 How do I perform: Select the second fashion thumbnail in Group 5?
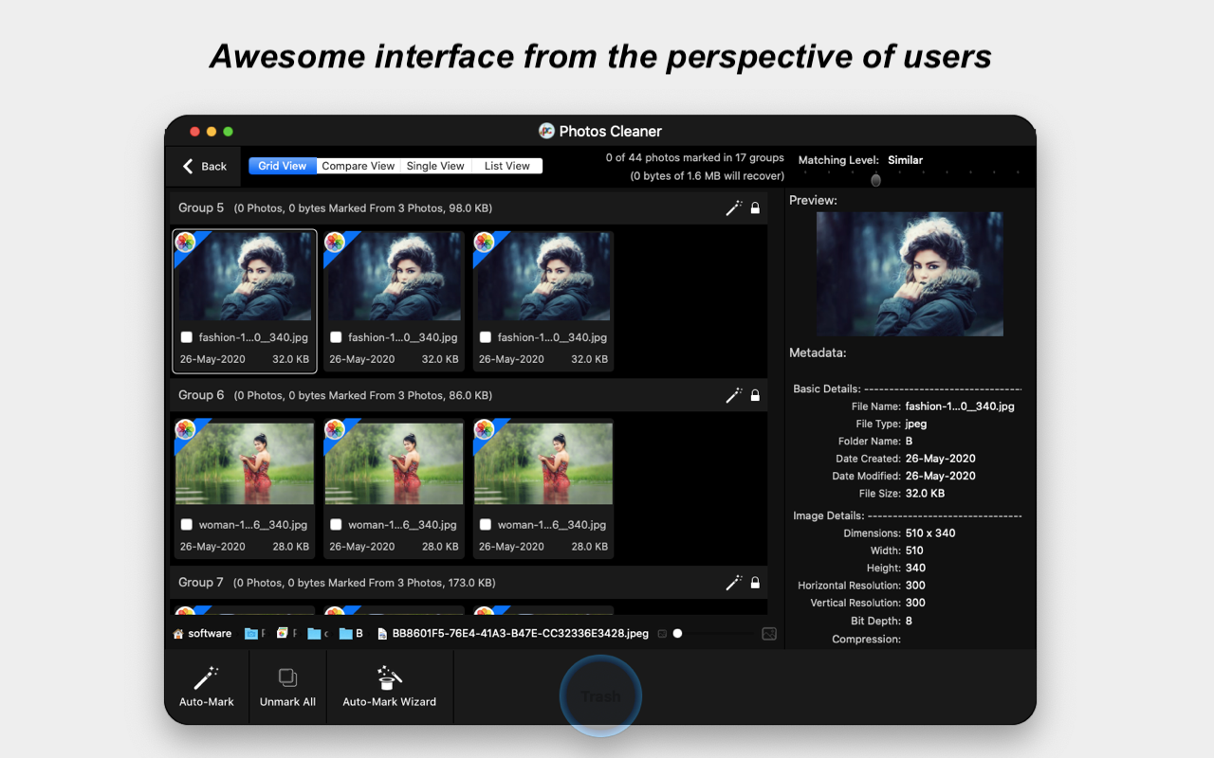pyautogui.click(x=395, y=277)
